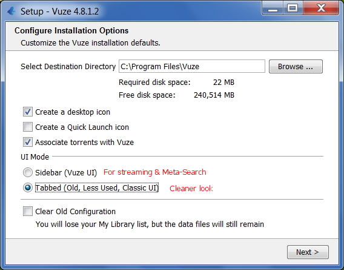Toggle the Create a desktop icon checkbox

[x=28, y=112]
